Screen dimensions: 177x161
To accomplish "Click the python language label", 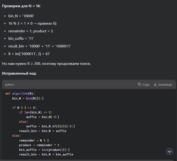I will pyautogui.click(x=10, y=85).
